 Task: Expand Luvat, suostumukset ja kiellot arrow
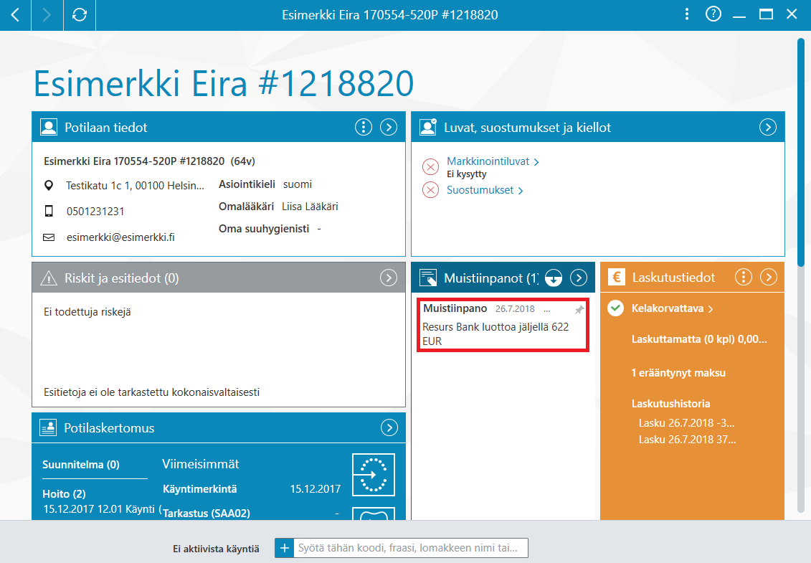(768, 127)
